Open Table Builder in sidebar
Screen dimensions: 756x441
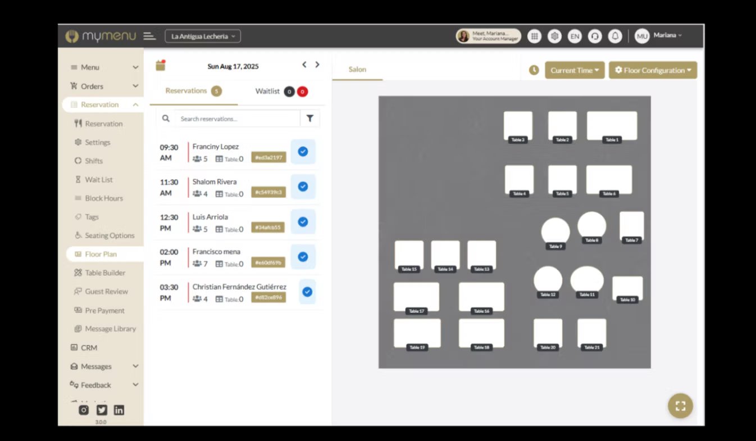[105, 273]
